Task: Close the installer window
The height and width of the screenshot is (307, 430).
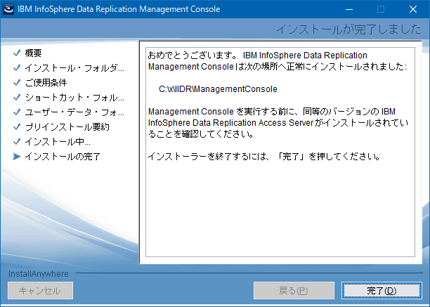Action: click(413, 9)
